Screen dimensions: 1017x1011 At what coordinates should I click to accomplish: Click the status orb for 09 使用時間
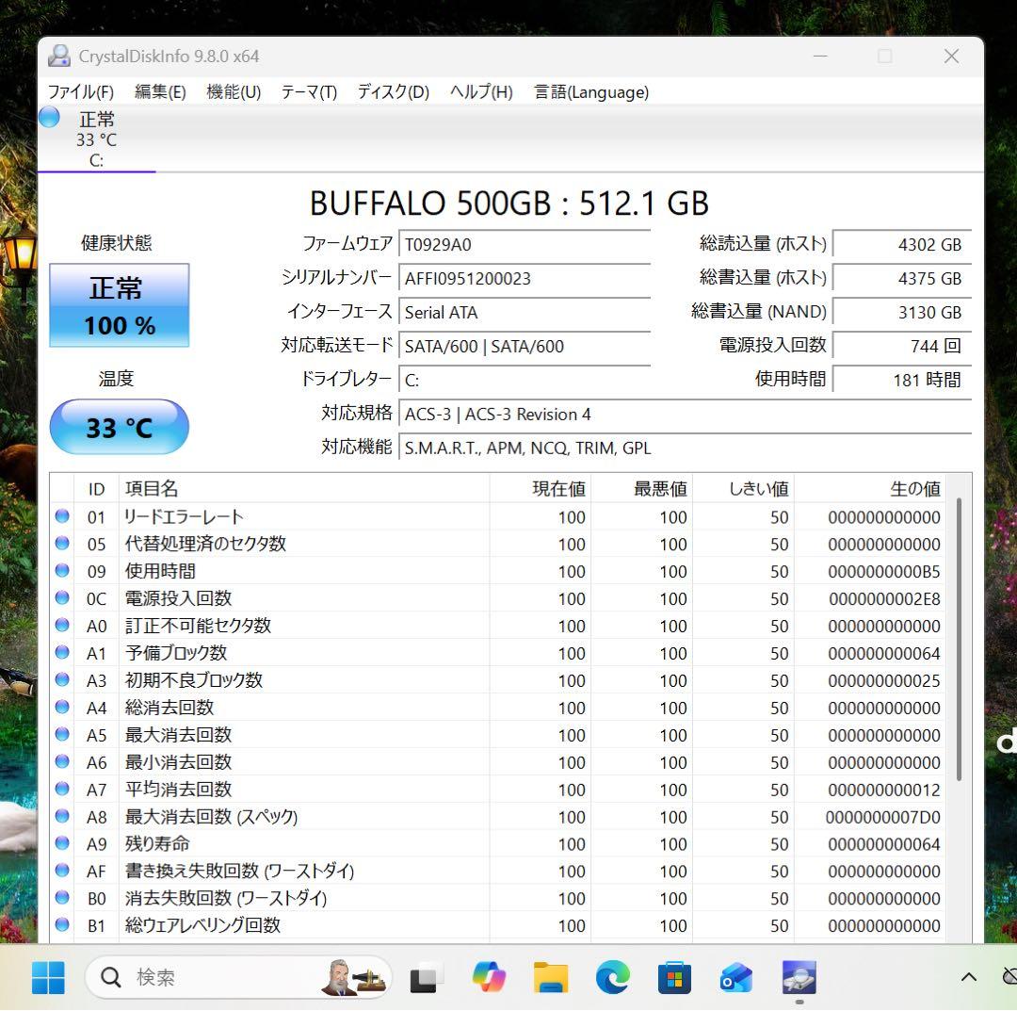(62, 570)
